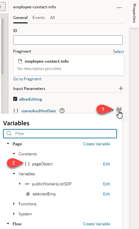Collapse the Constants node
This screenshot has height=229, width=139.
[14, 154]
